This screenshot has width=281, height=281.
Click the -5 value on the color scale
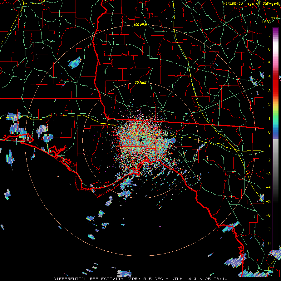[x=268, y=202]
